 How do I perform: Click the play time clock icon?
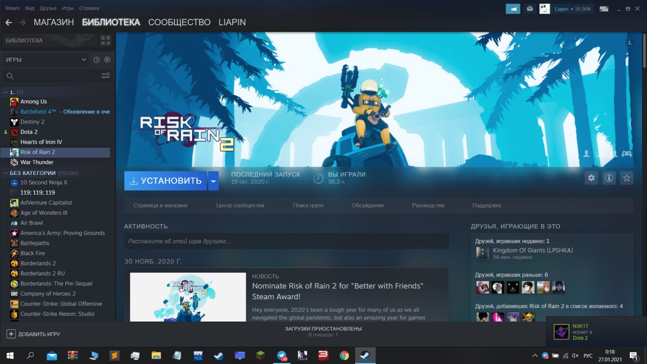[x=318, y=178]
